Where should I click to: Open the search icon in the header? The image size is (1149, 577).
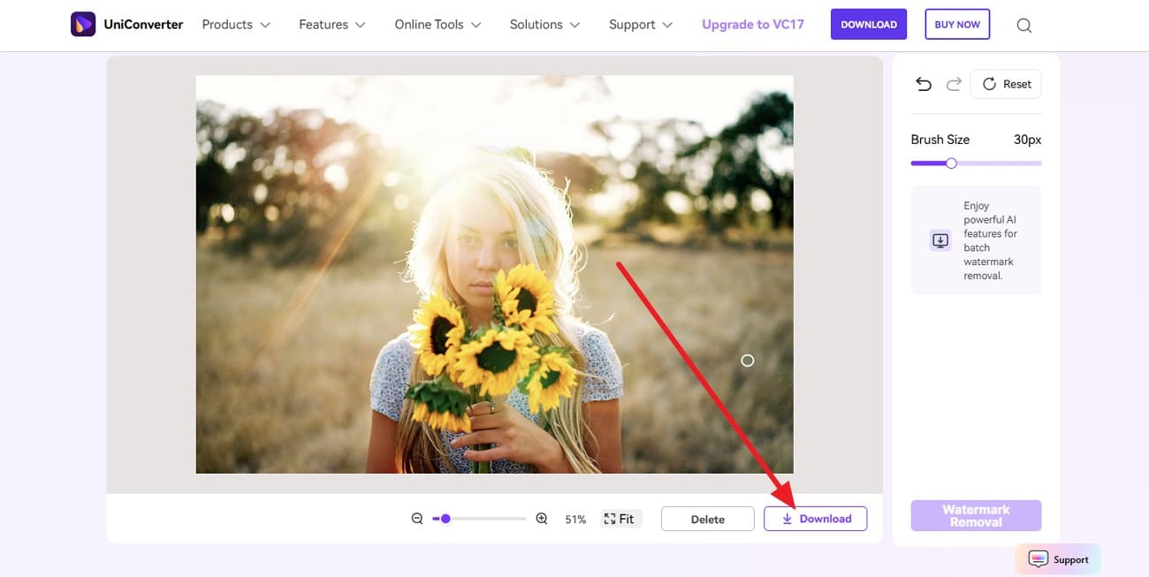(x=1023, y=25)
